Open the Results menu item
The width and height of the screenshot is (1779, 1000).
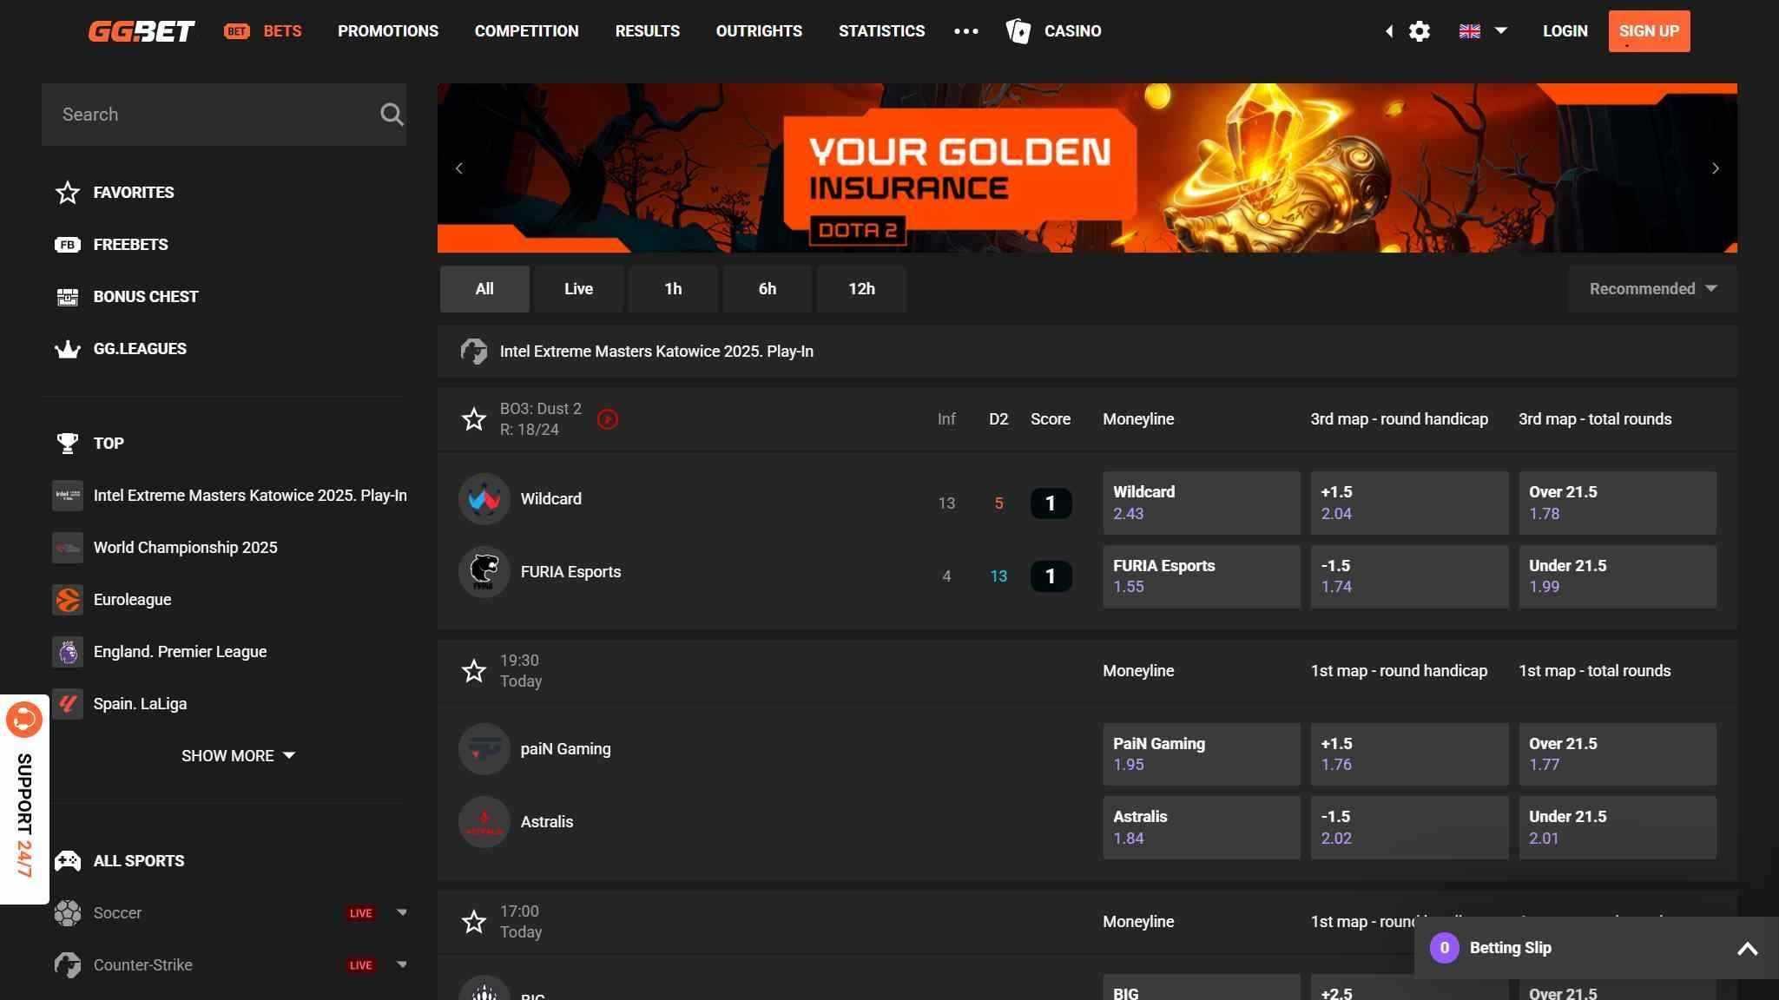tap(647, 31)
